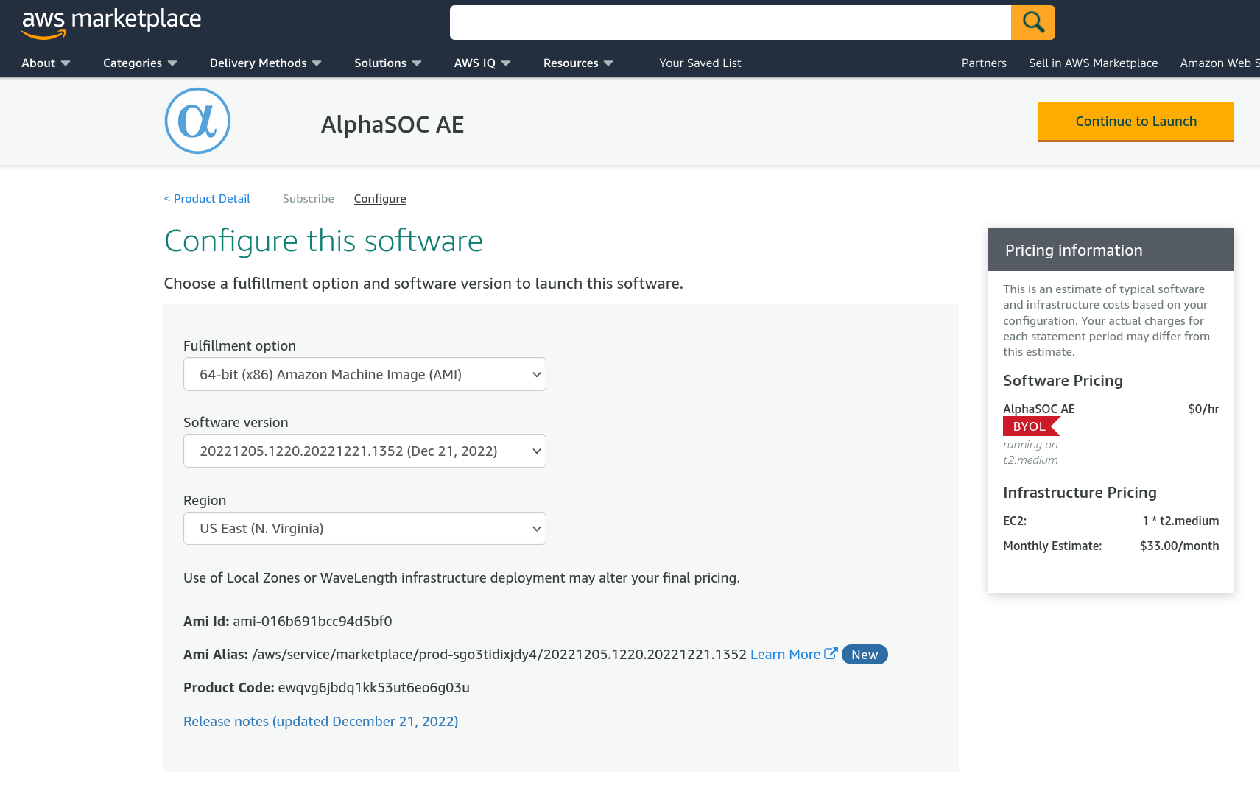Viewport: 1260px width, 788px height.
Task: Click the AWS Marketplace logo
Action: 111,22
